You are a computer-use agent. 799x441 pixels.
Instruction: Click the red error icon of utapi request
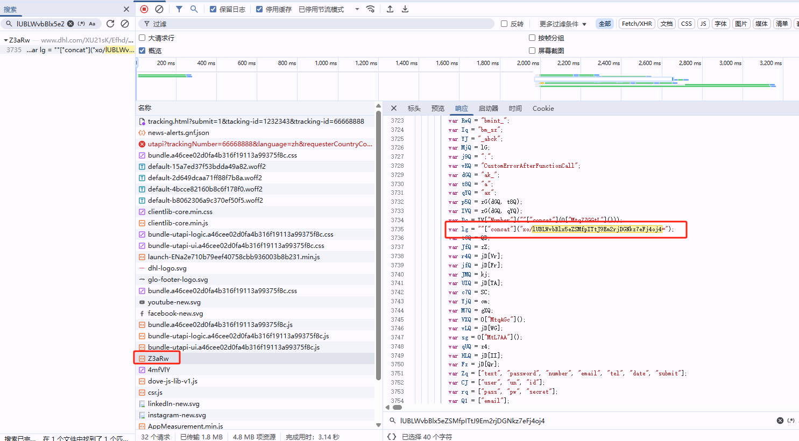(x=142, y=144)
